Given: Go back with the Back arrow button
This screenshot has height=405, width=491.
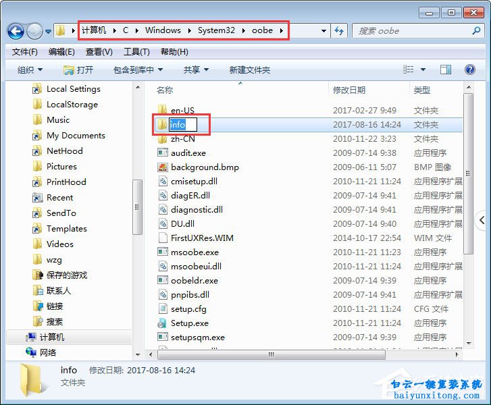Looking at the screenshot, I should point(16,31).
